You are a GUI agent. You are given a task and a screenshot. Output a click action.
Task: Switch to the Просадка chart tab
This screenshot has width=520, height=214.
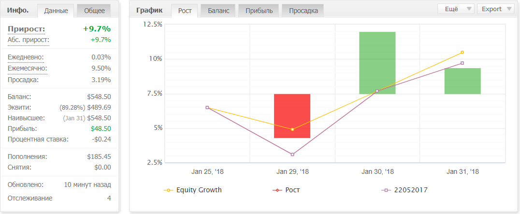click(303, 11)
